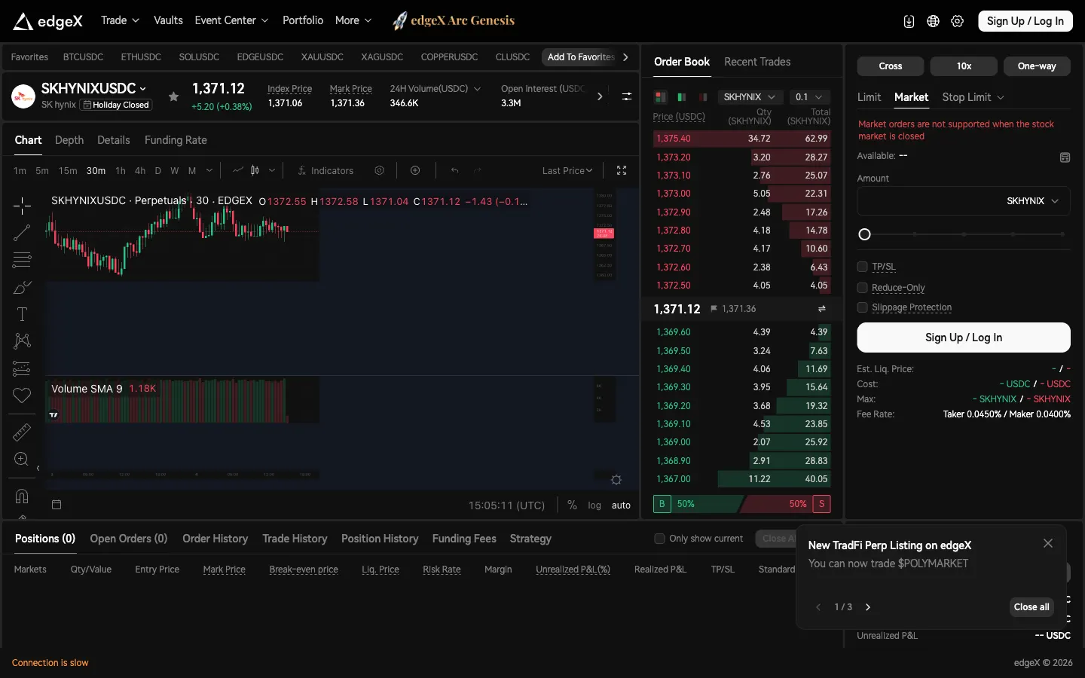Open the chart fullscreen icon

click(622, 170)
